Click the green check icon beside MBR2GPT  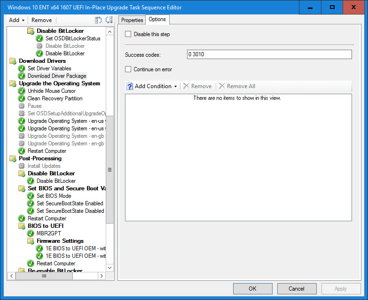pyautogui.click(x=31, y=233)
